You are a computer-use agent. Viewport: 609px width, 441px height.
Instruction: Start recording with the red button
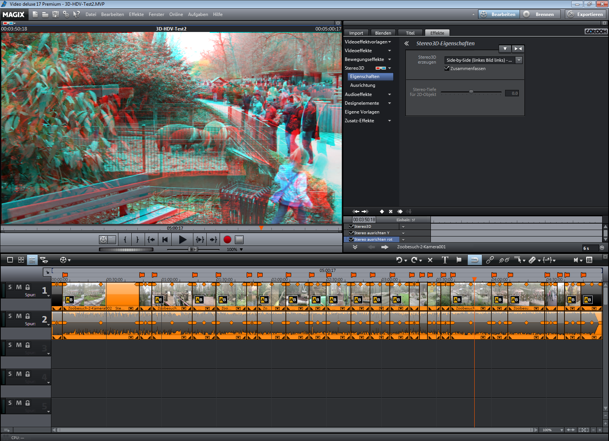click(227, 240)
